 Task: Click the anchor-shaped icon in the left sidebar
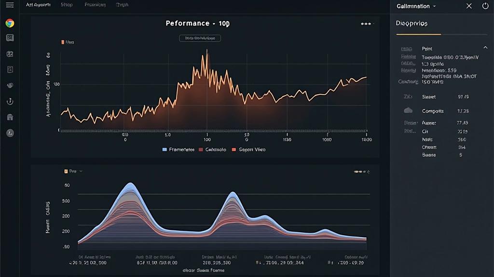[10, 101]
